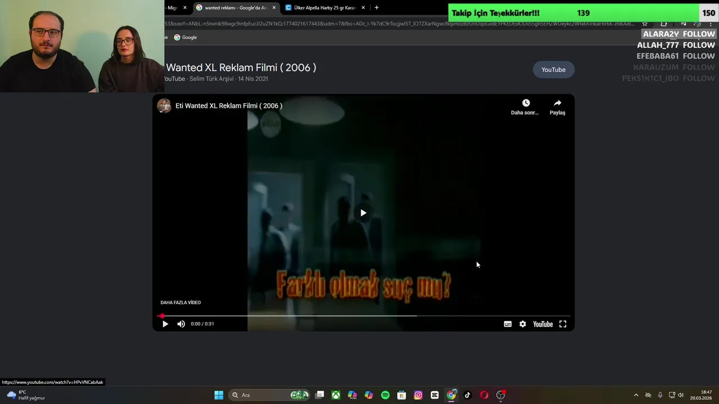Click the DAHA FAZLA VİDEO label
The width and height of the screenshot is (719, 404).
(x=180, y=302)
